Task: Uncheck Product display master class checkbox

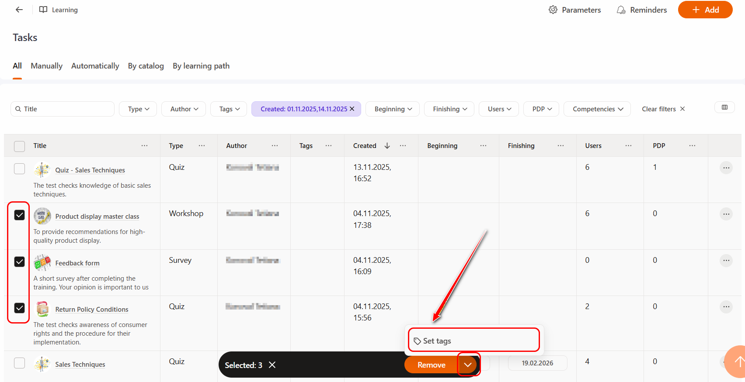Action: click(20, 215)
